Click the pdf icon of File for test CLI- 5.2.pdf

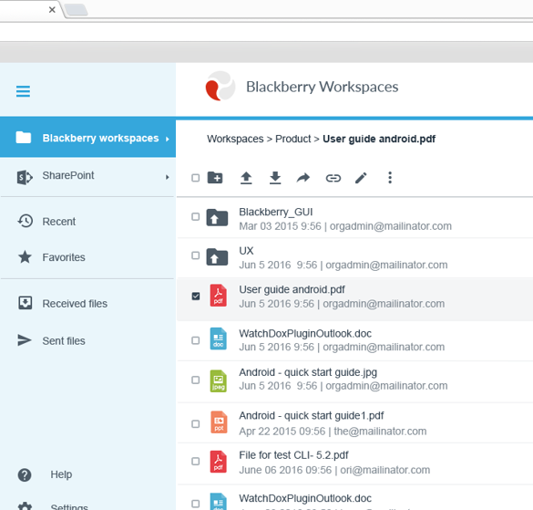click(x=219, y=462)
